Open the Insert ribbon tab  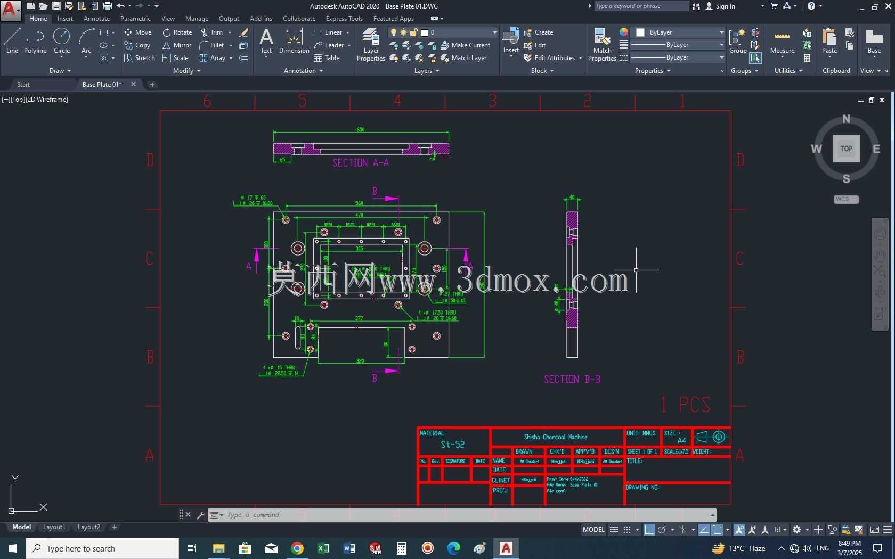tap(65, 19)
